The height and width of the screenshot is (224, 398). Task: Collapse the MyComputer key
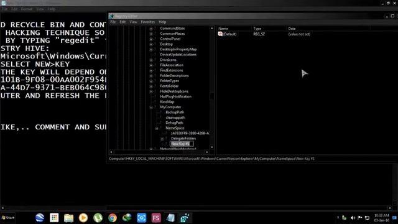[151, 107]
